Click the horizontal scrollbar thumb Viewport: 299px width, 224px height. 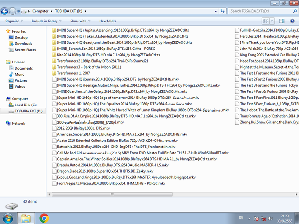pyautogui.click(x=112, y=194)
